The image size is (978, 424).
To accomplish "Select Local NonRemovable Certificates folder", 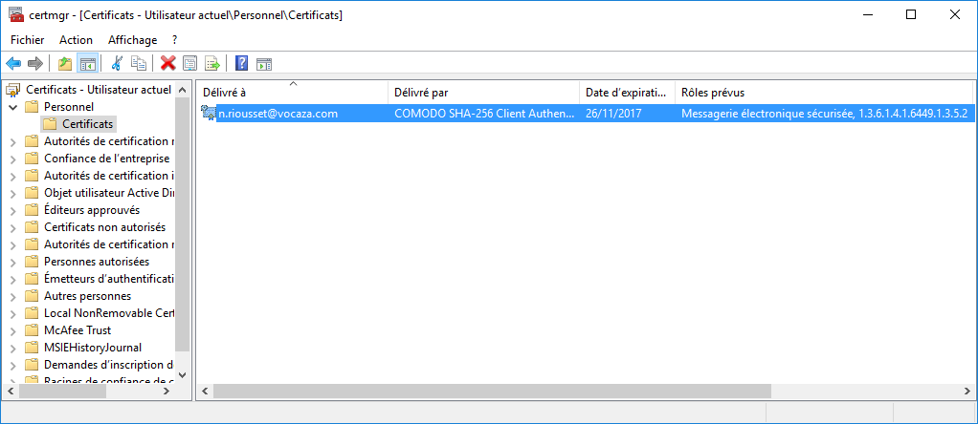I will click(108, 313).
